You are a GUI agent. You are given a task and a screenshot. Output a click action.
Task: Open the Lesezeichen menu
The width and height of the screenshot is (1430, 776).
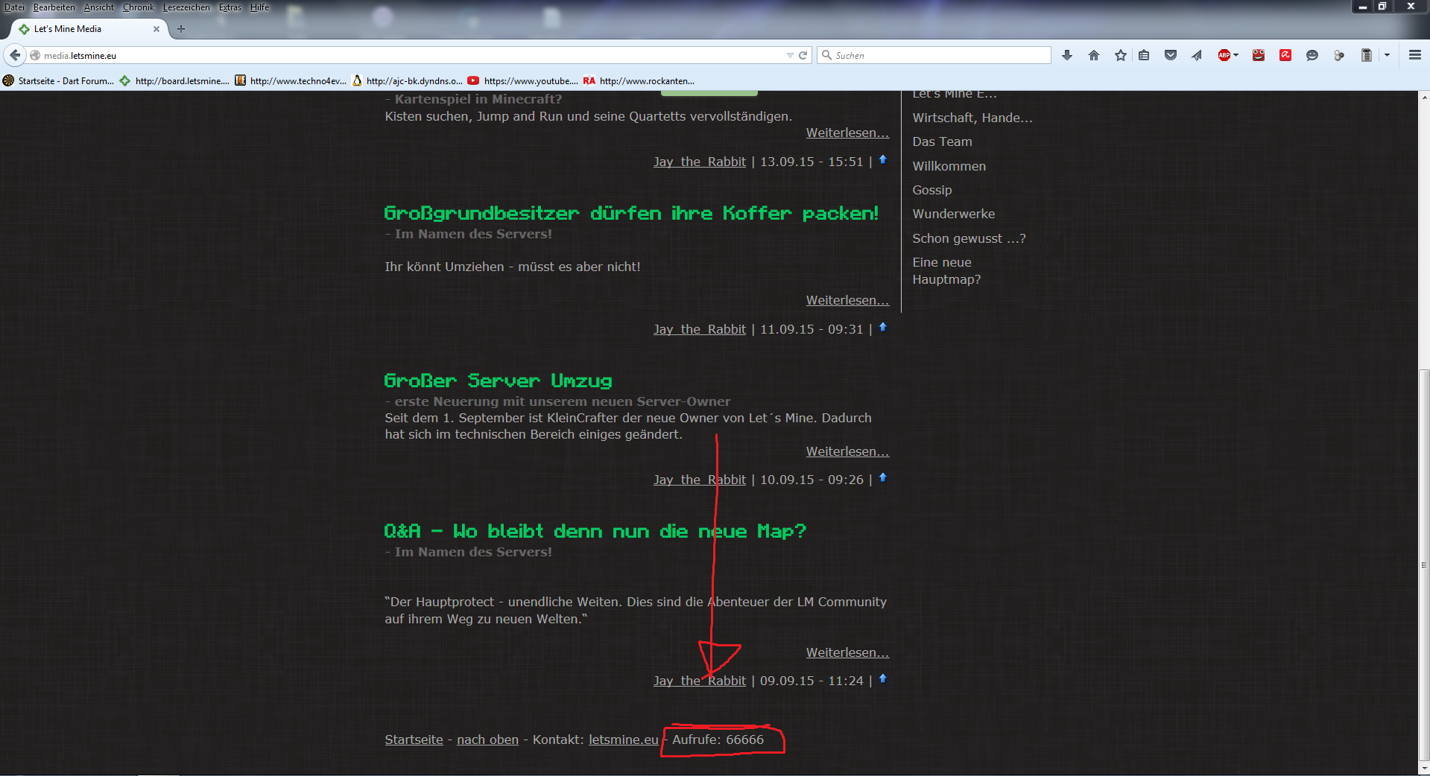(186, 7)
